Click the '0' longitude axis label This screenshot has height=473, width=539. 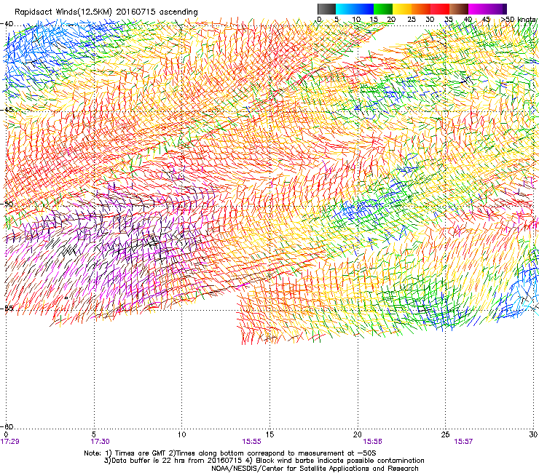pos(6,434)
